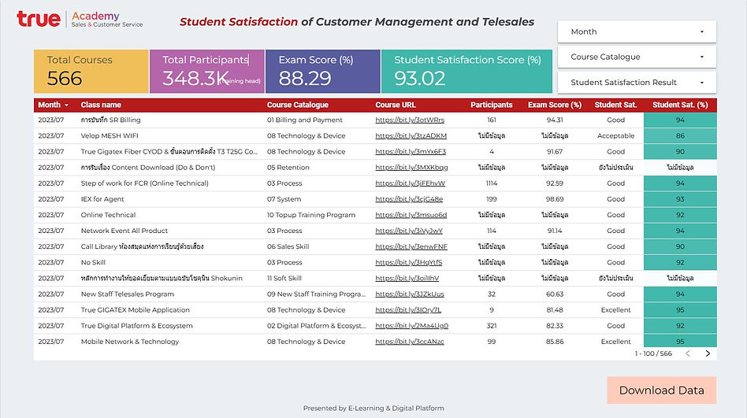Open the bit.ly link for SR Billing course
Screen dimensions: 747x418
point(410,120)
